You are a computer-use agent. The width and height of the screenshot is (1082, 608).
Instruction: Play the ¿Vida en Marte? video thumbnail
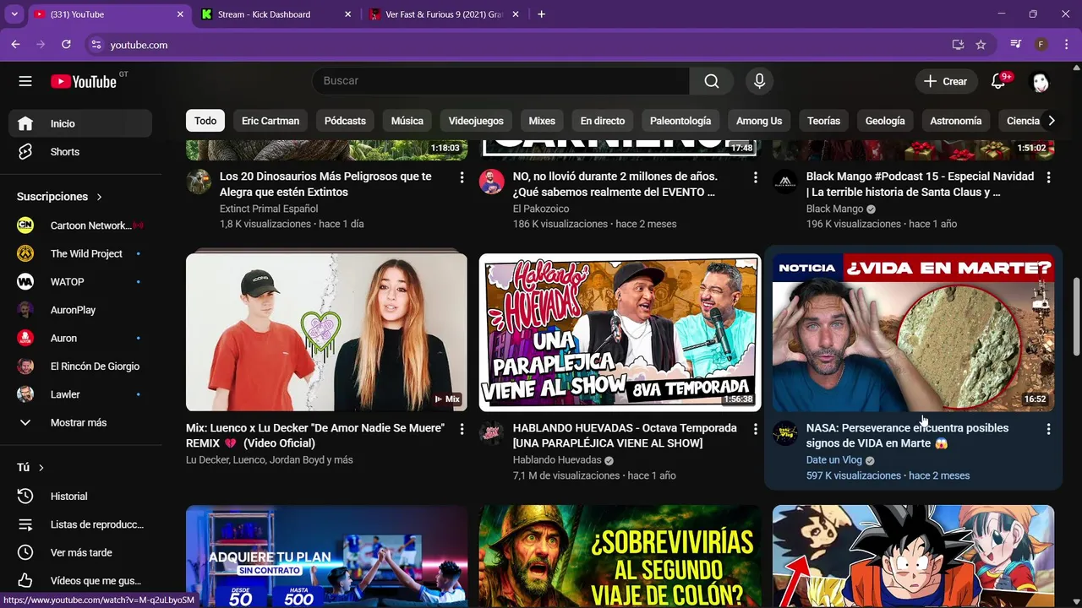913,333
